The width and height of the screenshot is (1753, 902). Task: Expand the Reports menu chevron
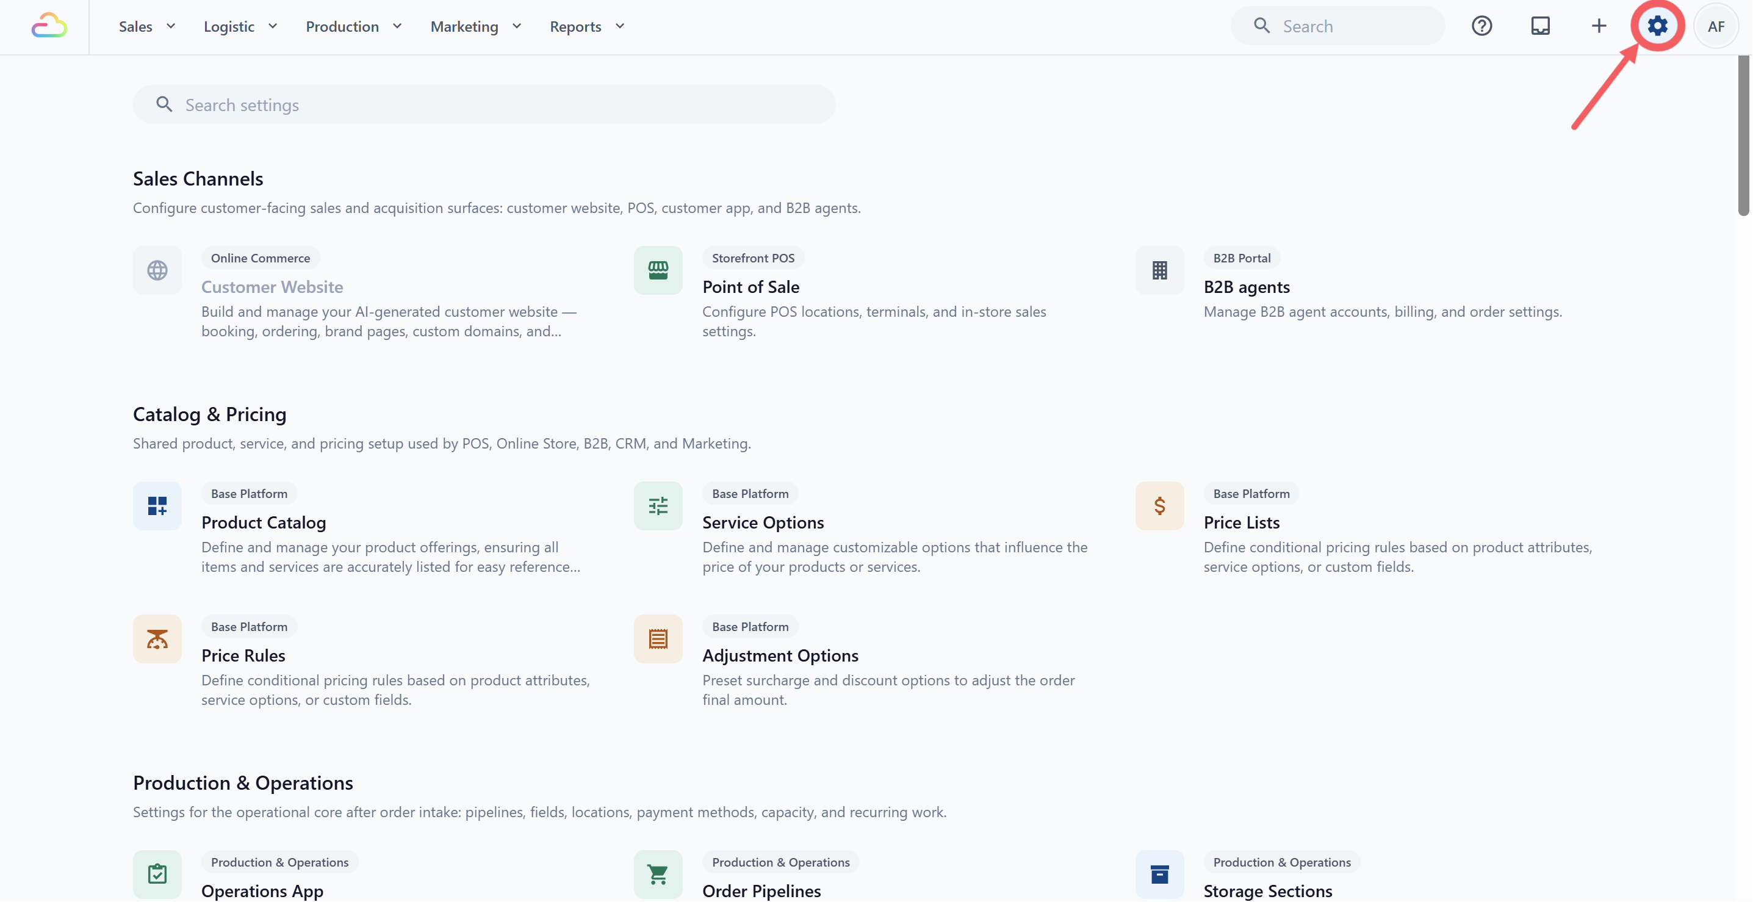tap(620, 26)
